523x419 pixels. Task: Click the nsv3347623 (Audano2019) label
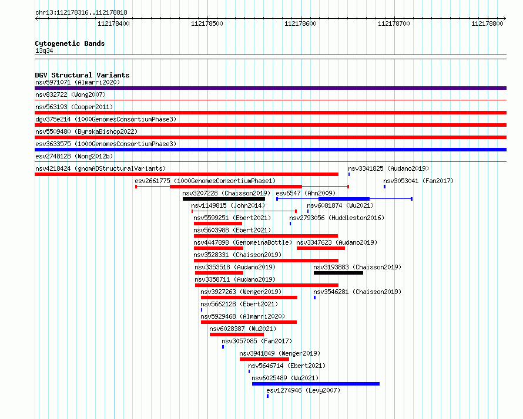click(x=337, y=242)
